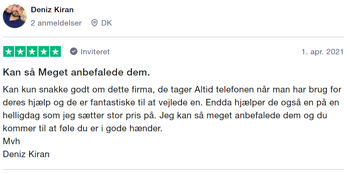Click the Mvh sign-off line
347x173 pixels.
click(12, 141)
